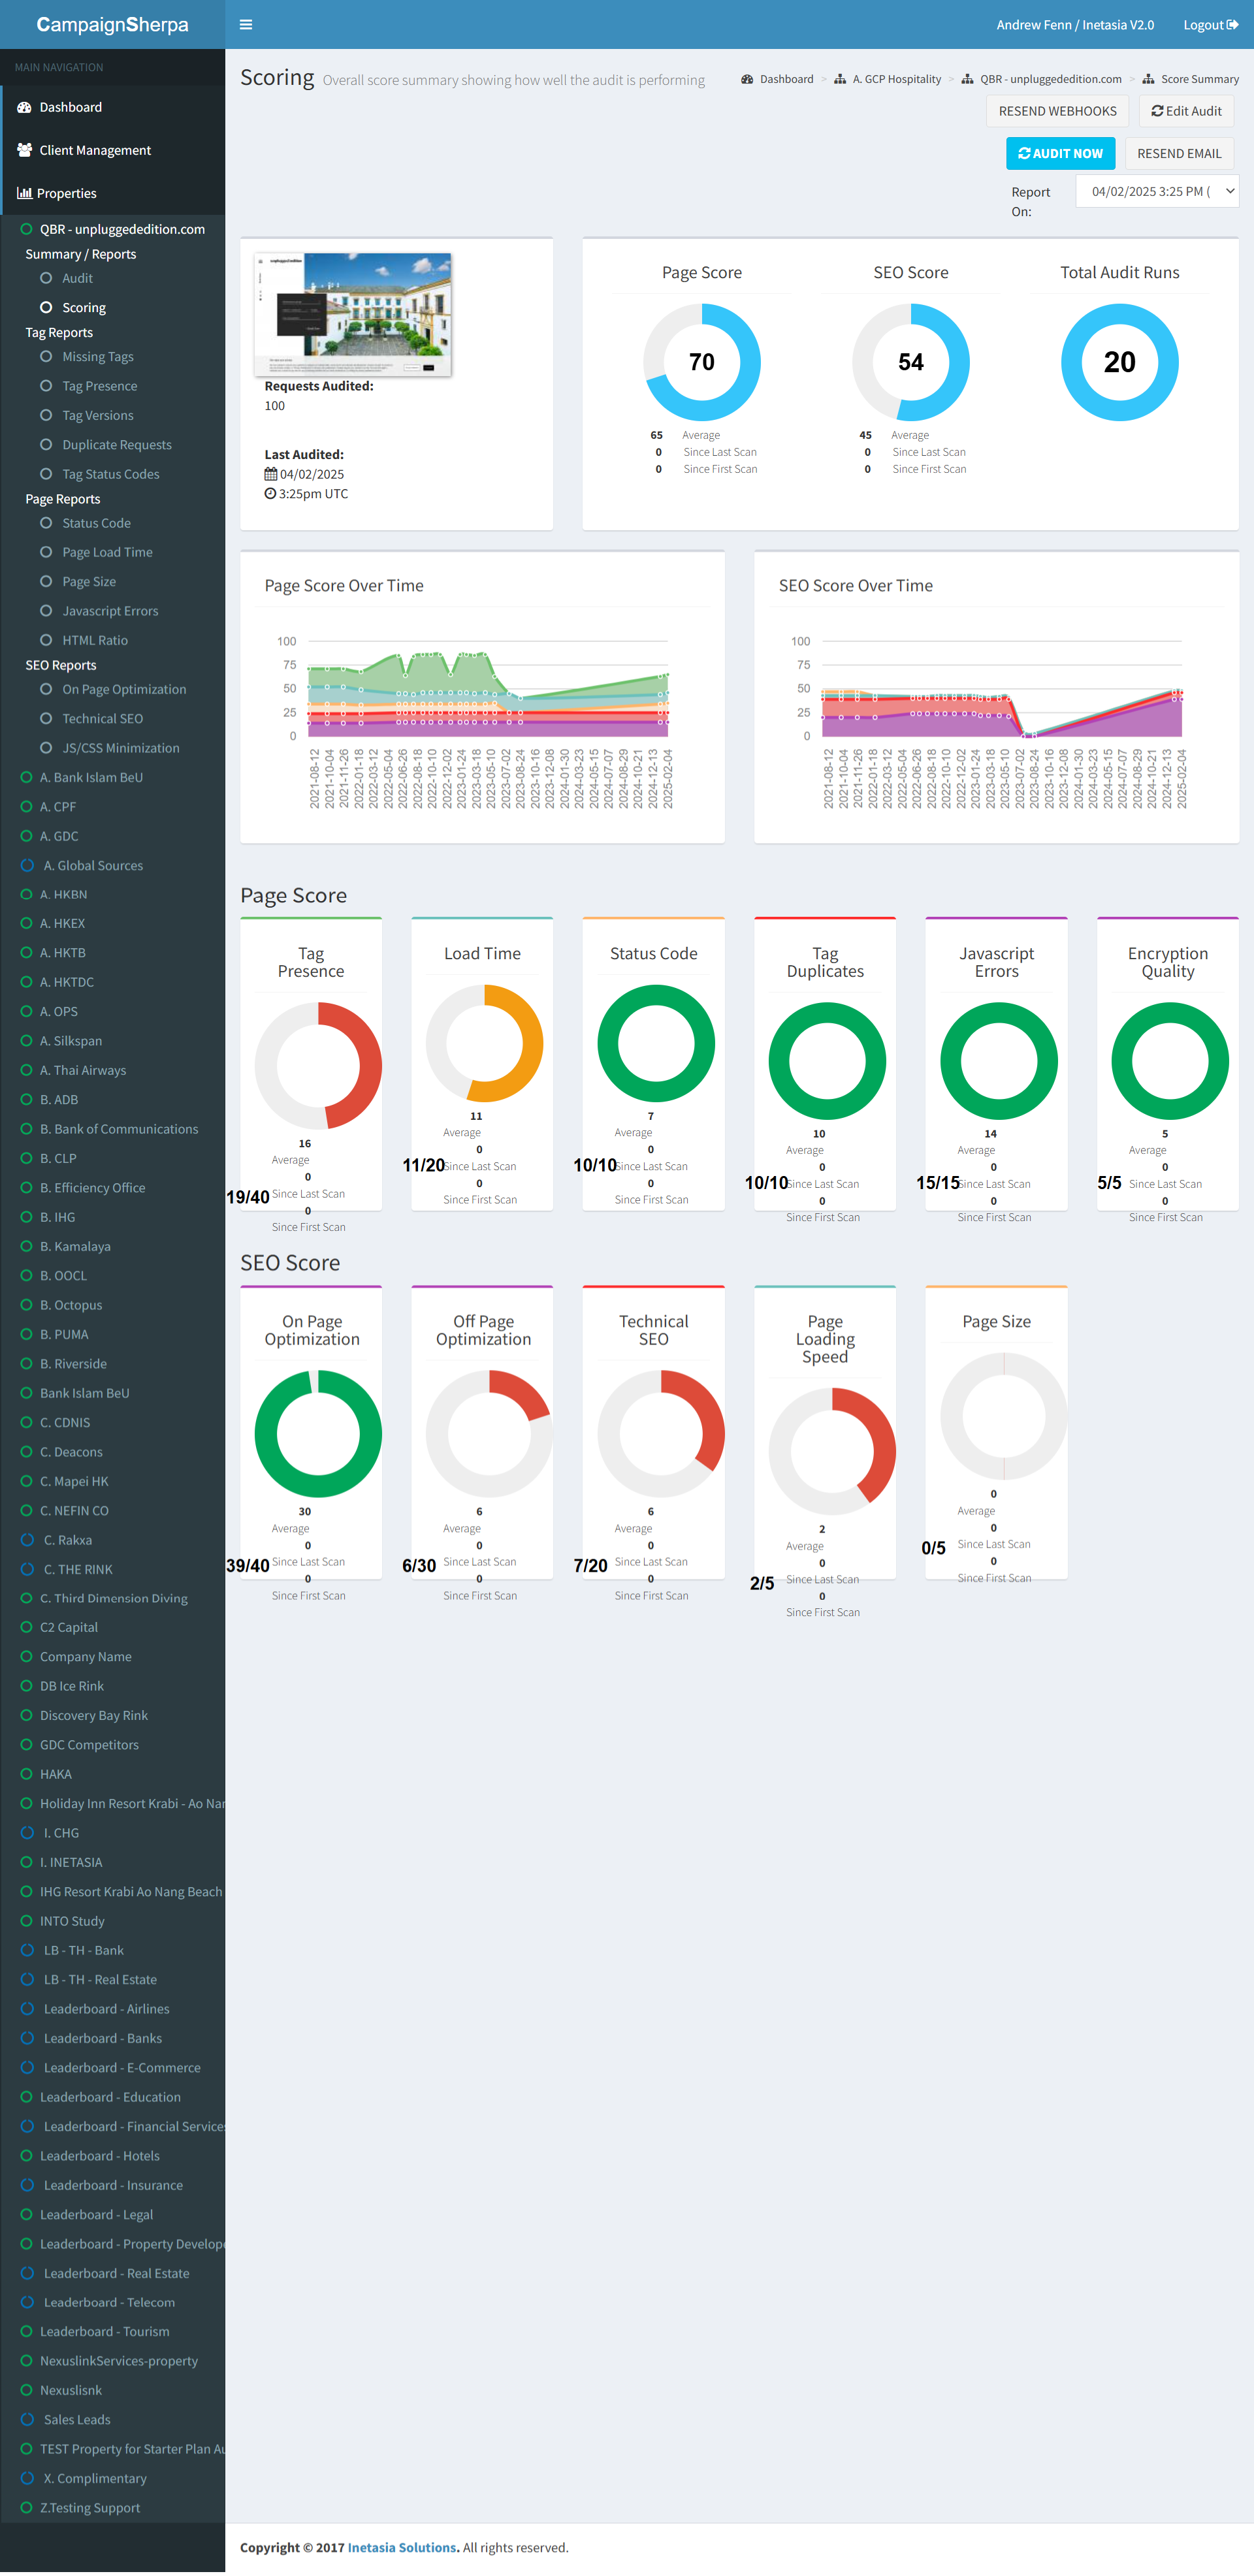Click the Page Score 70 donut gauge
1254x2576 pixels.
(x=702, y=362)
